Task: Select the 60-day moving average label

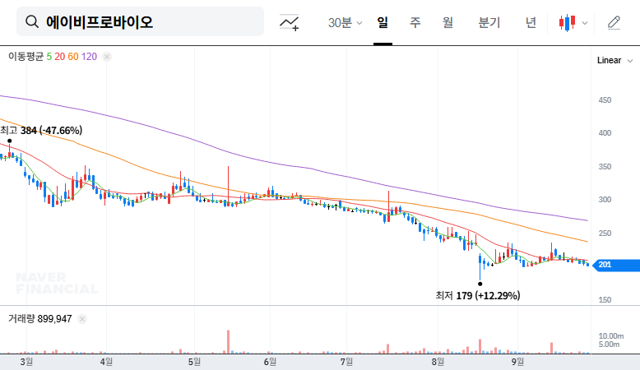Action: (73, 57)
